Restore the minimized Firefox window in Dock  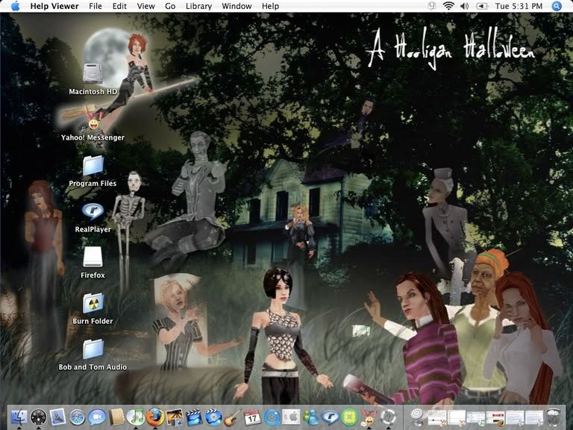click(x=495, y=418)
